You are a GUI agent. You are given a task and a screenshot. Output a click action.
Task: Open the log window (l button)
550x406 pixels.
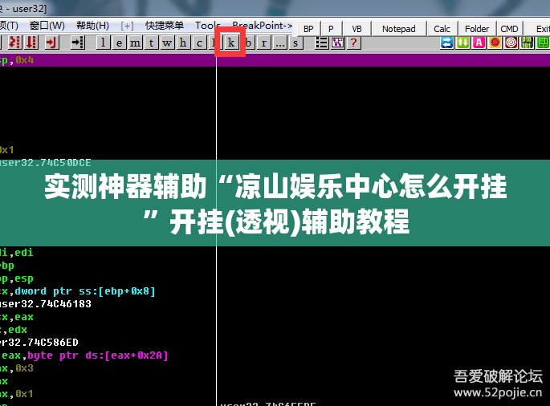(103, 43)
